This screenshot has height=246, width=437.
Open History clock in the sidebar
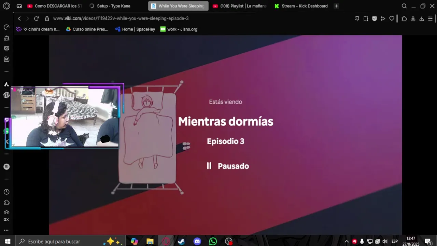click(x=6, y=192)
